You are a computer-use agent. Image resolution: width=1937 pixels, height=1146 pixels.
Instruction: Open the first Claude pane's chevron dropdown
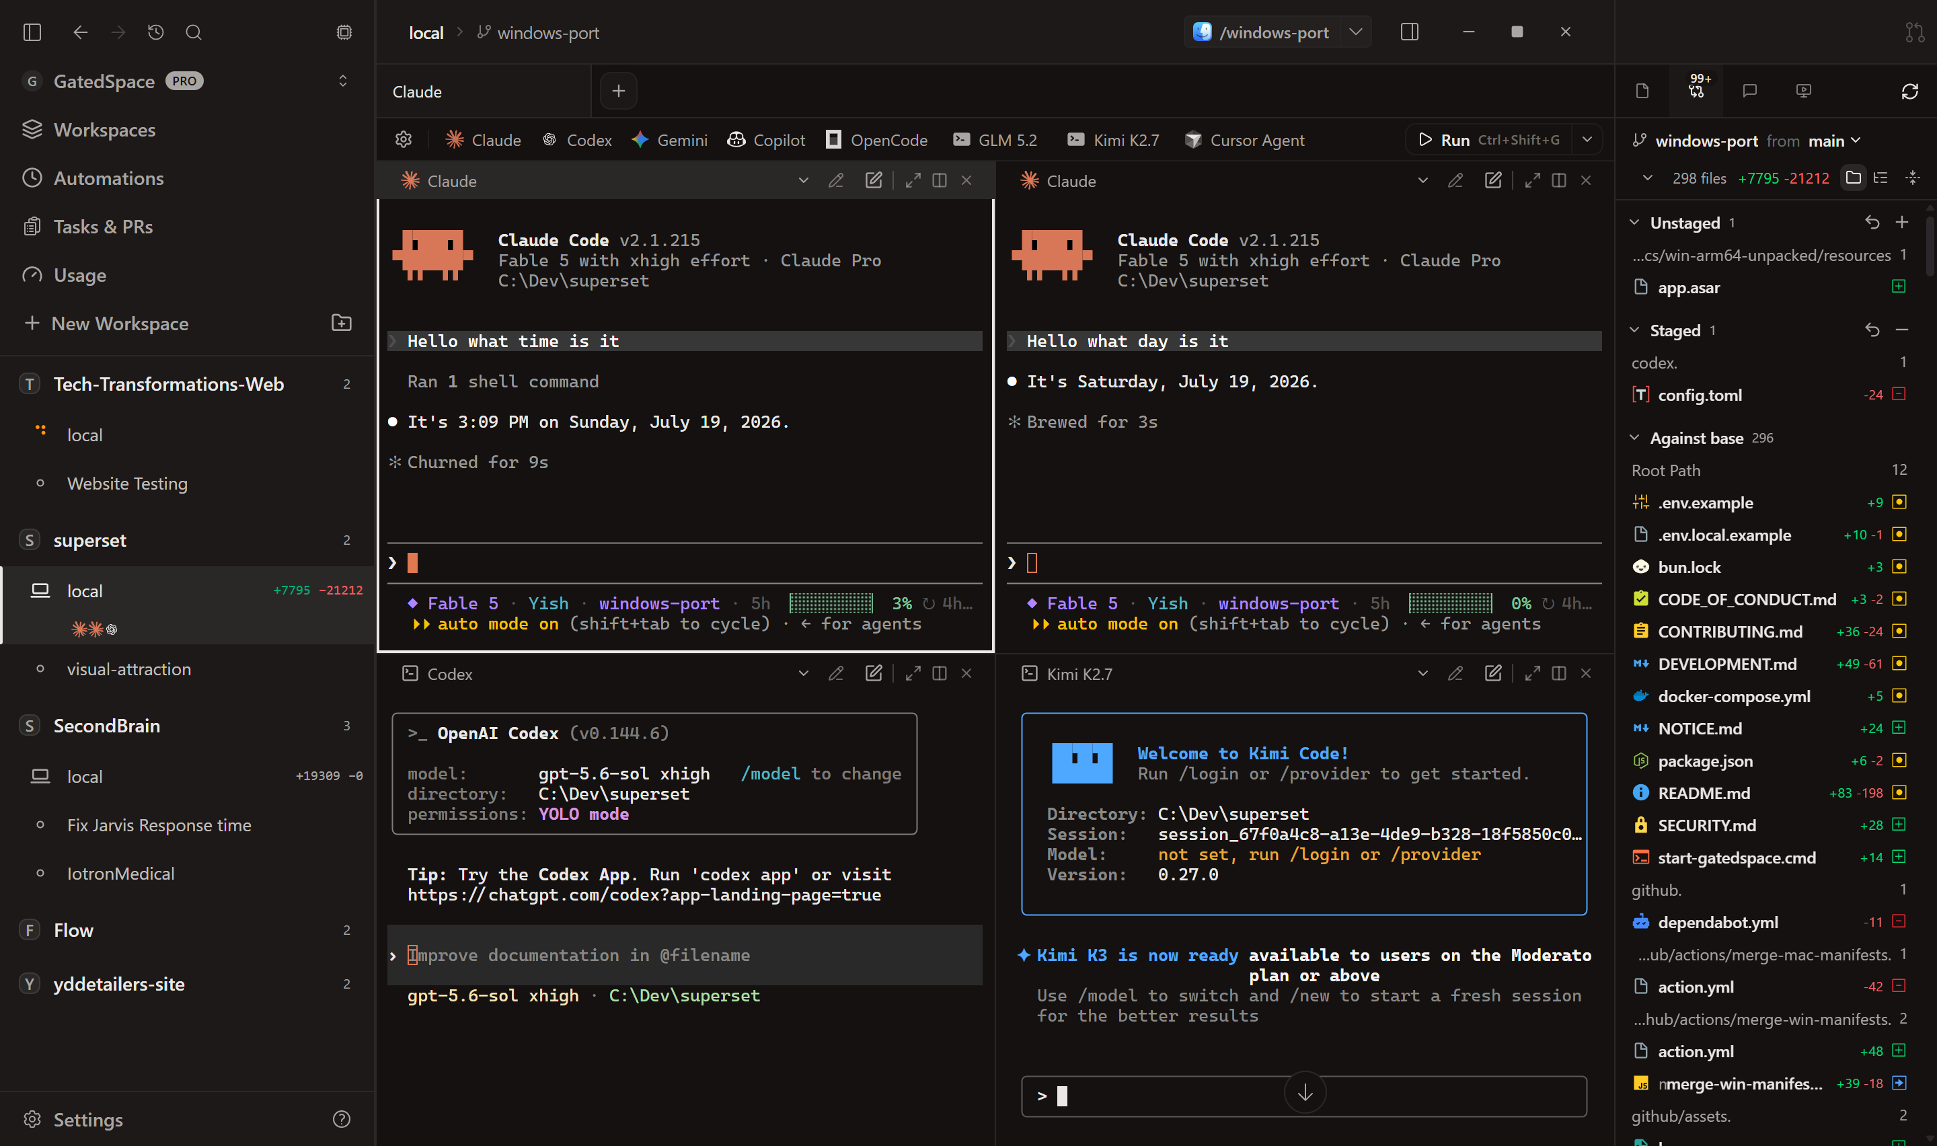[x=803, y=181]
